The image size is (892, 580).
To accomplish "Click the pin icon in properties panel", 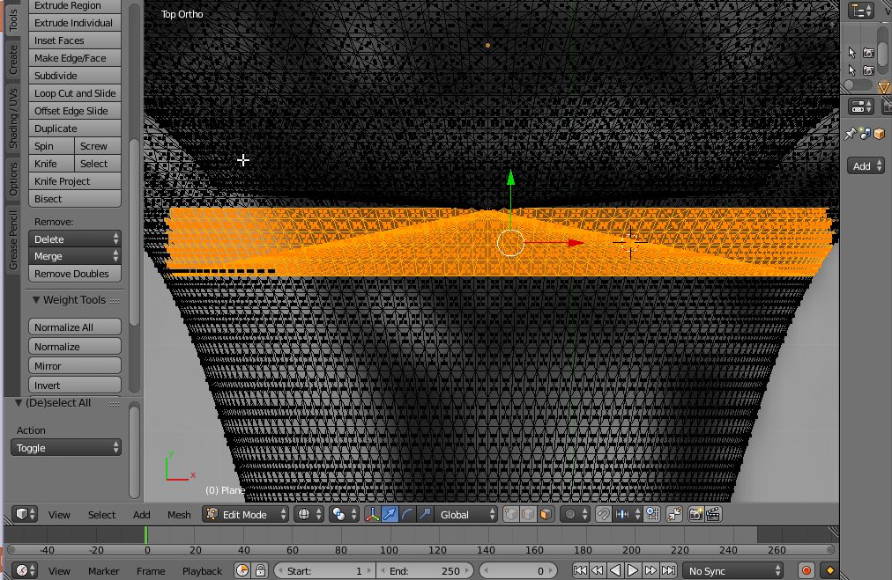I will point(850,134).
